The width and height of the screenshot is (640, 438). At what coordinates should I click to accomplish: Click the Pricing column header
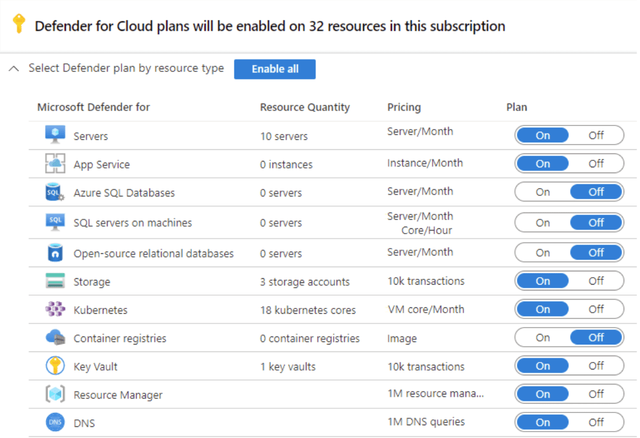tap(403, 107)
